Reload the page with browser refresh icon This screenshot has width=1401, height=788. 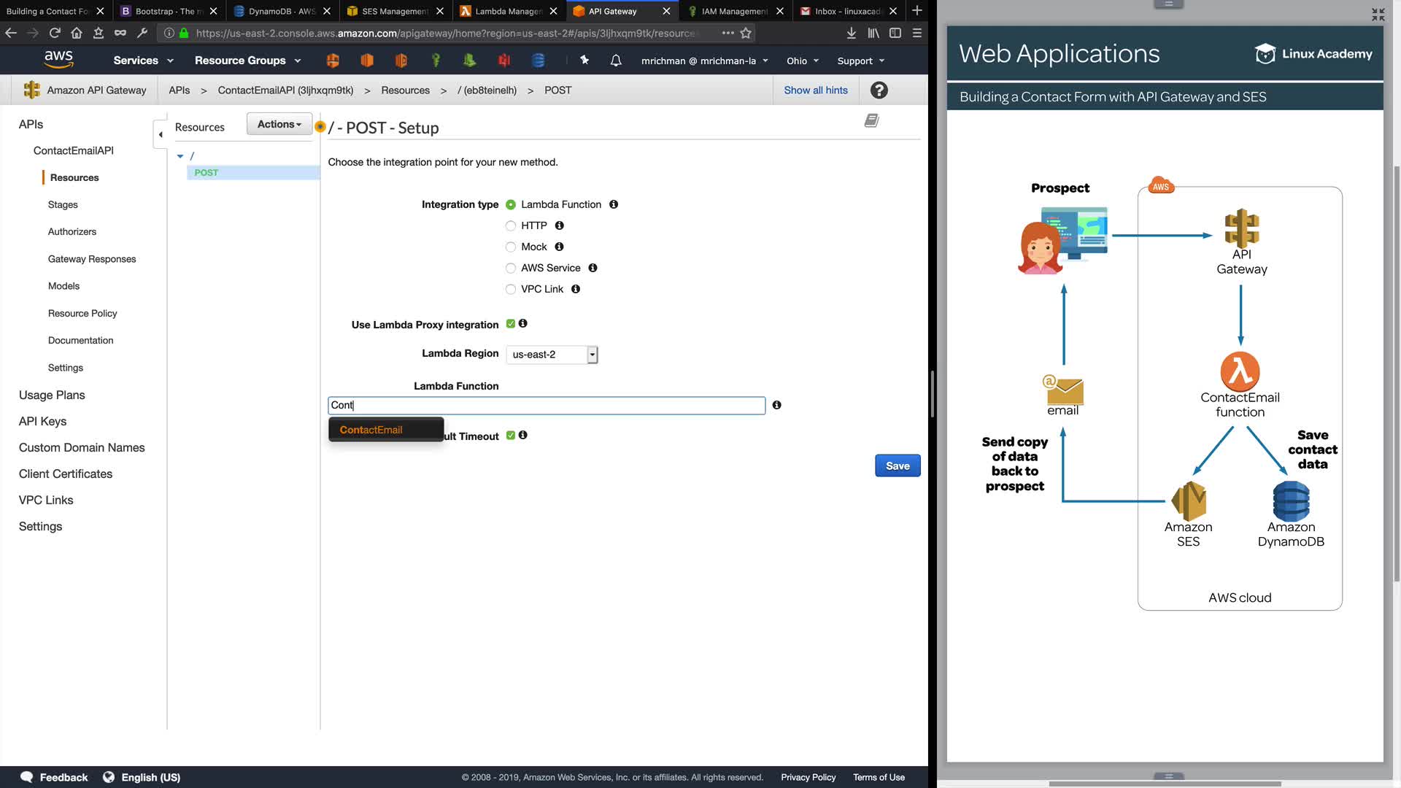(55, 33)
